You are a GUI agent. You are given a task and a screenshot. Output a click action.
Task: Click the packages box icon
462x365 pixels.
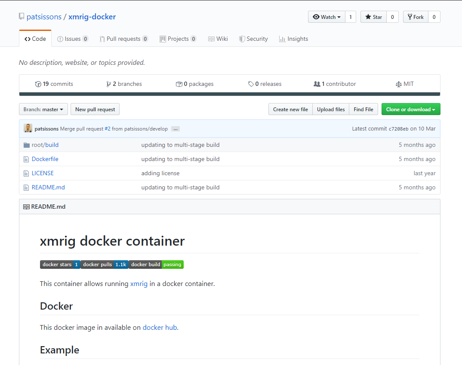(x=179, y=84)
